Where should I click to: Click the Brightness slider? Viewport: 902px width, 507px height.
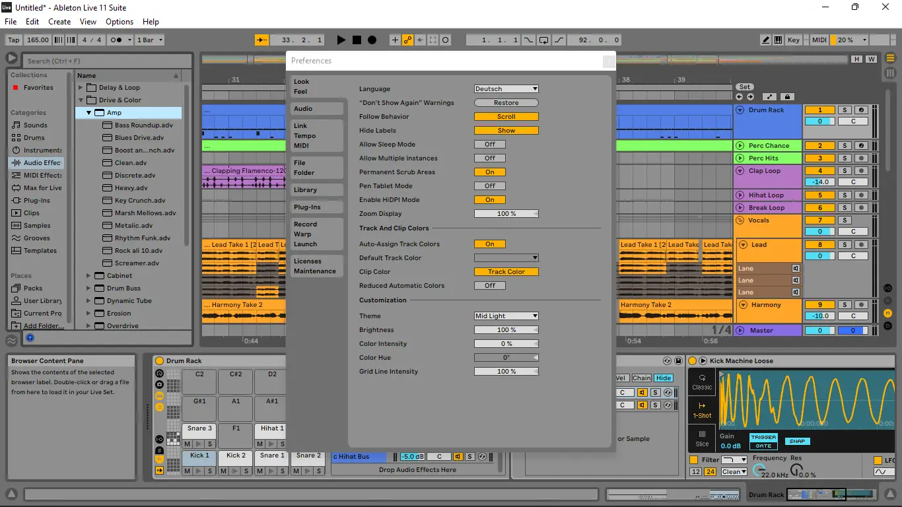pos(506,330)
